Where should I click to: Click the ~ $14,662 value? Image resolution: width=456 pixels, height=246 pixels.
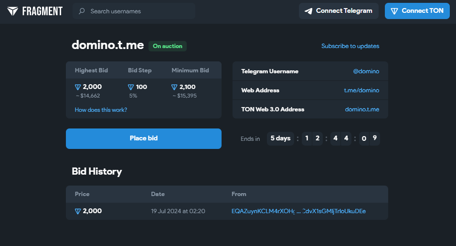tap(88, 96)
